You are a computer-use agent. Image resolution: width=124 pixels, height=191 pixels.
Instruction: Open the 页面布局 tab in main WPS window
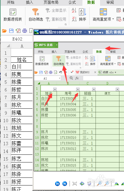[51, 2]
